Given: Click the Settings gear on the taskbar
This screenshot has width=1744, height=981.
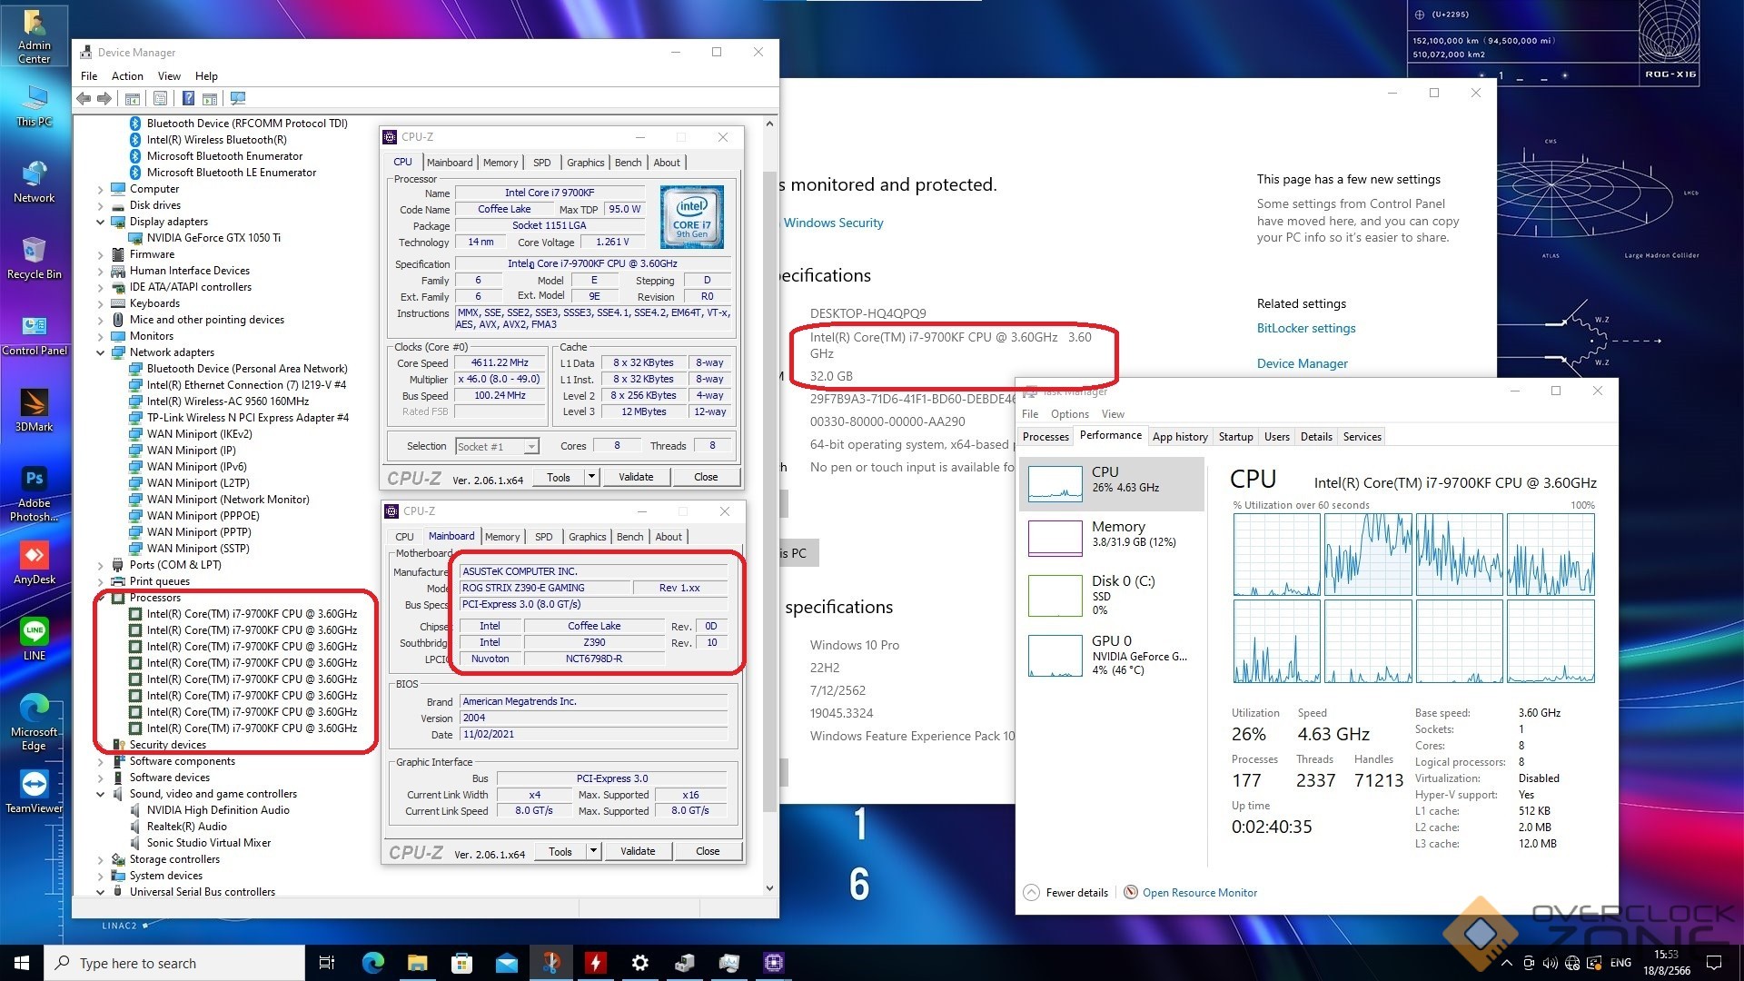Looking at the screenshot, I should tap(639, 963).
